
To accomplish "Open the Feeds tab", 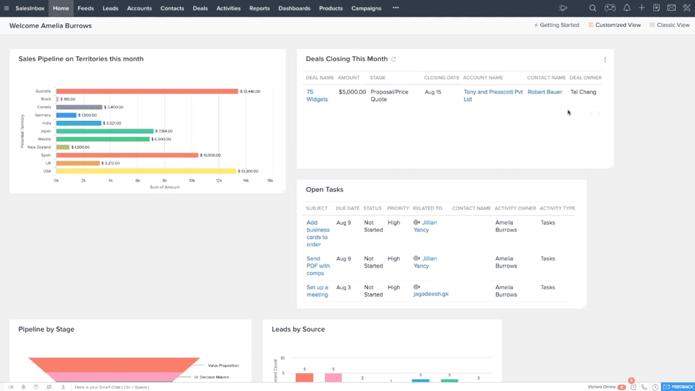I will pyautogui.click(x=86, y=8).
